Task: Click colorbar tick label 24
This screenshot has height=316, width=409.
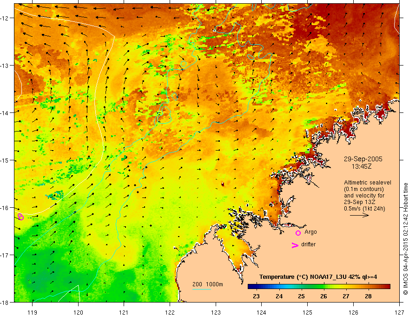Action: pyautogui.click(x=279, y=296)
